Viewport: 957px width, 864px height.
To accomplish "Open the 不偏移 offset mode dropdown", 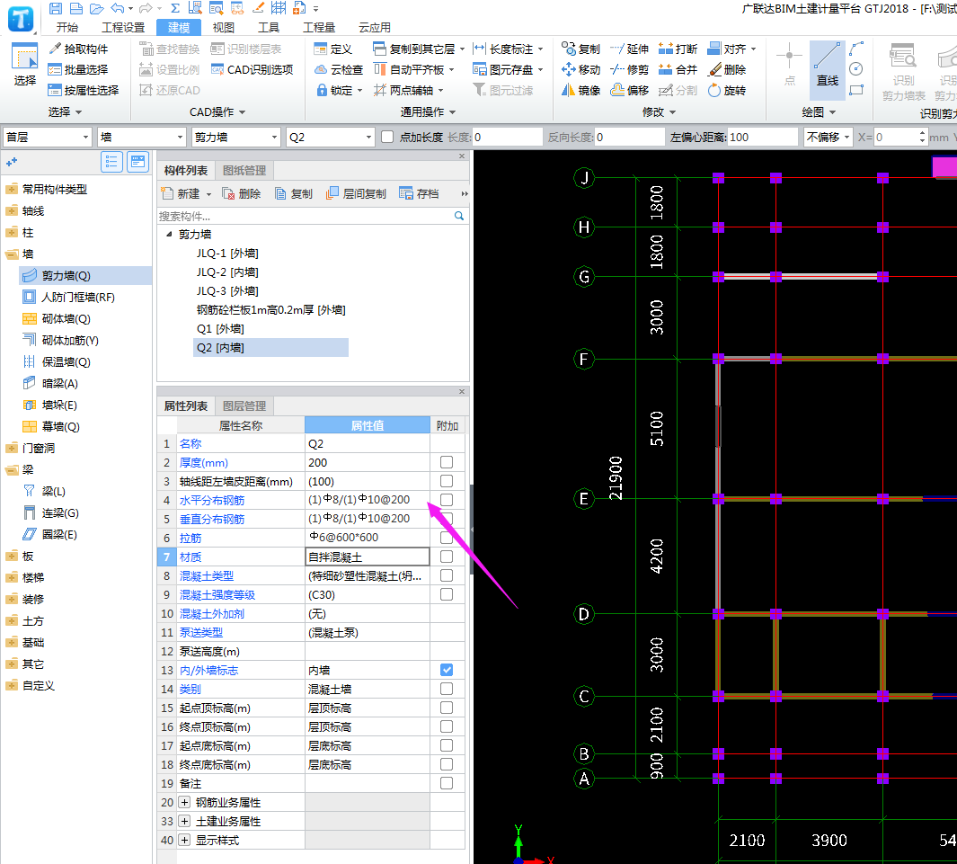I will pyautogui.click(x=829, y=137).
